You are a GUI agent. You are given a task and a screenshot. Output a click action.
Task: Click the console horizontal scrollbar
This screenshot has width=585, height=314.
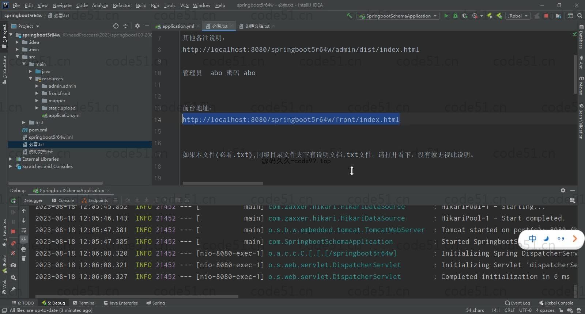coord(137,296)
